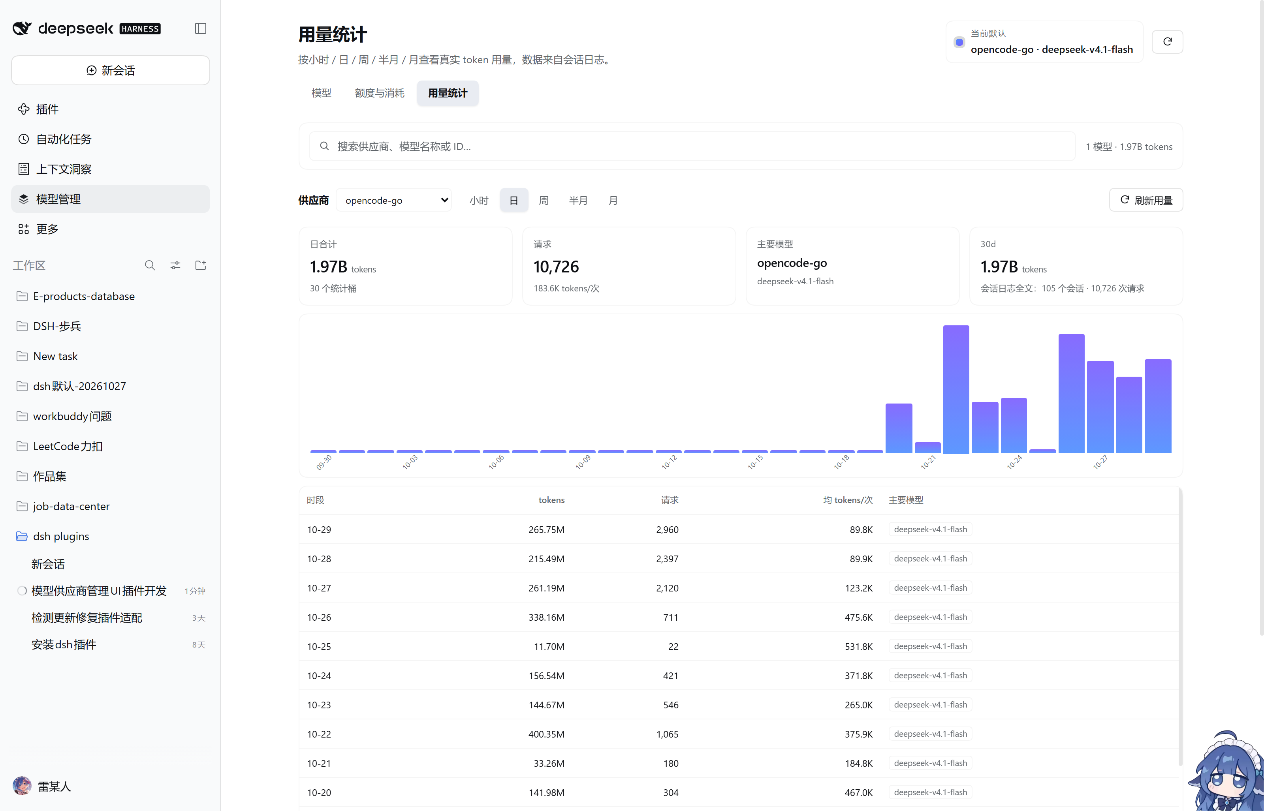Select the 周 time granularity
The height and width of the screenshot is (811, 1264).
pos(544,200)
